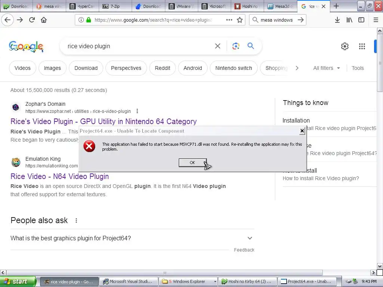The image size is (383, 287).
Task: Switch to Project64.exe taskbar item
Action: pos(307,281)
